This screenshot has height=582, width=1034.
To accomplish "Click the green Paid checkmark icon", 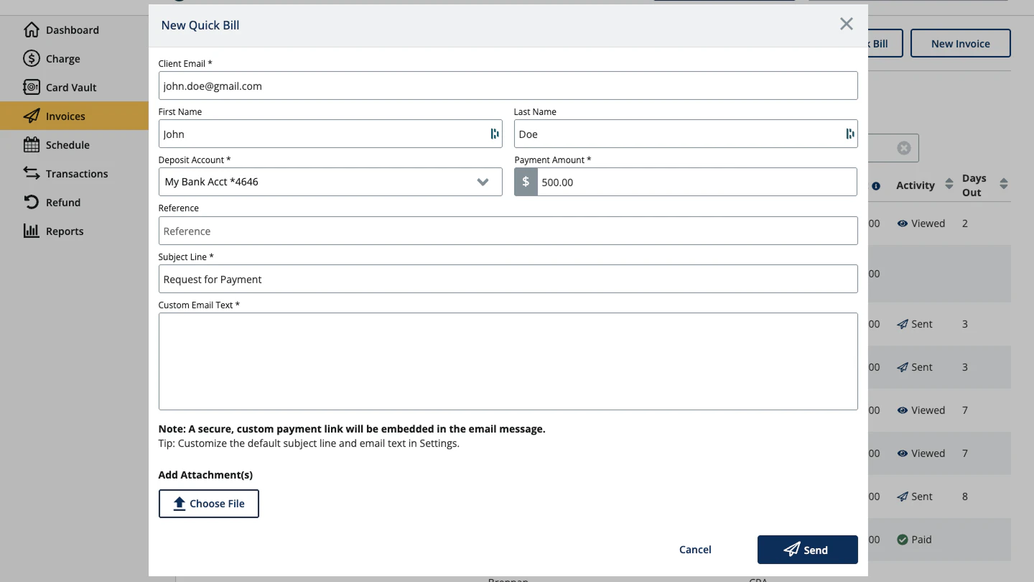I will (903, 539).
